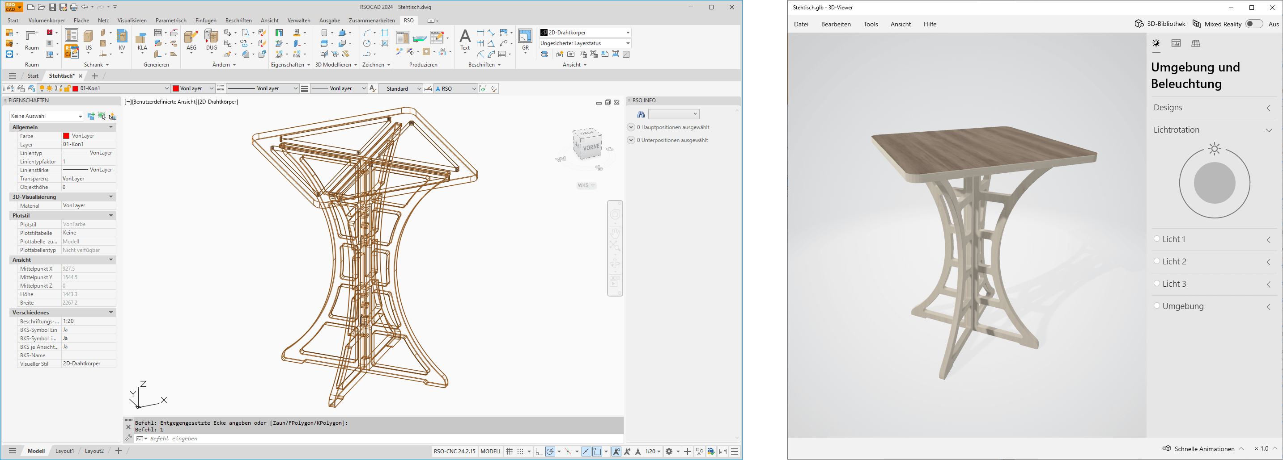Click the statistics panel icon in 3D-Viewer
Viewport: 1283px width, 460px height.
(x=1176, y=43)
